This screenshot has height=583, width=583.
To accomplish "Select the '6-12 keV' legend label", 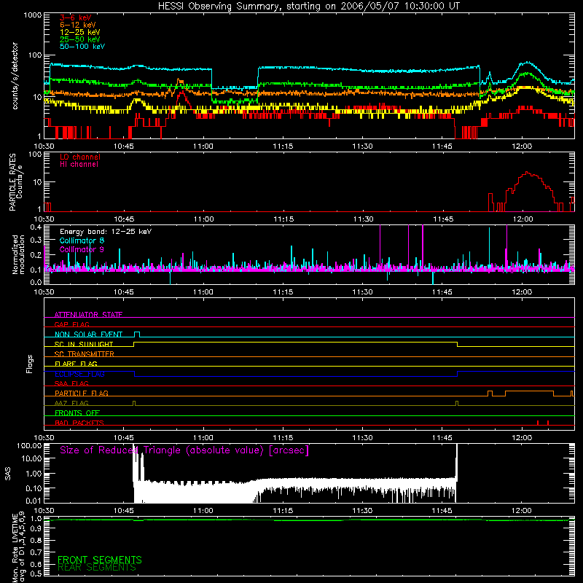I will point(78,25).
